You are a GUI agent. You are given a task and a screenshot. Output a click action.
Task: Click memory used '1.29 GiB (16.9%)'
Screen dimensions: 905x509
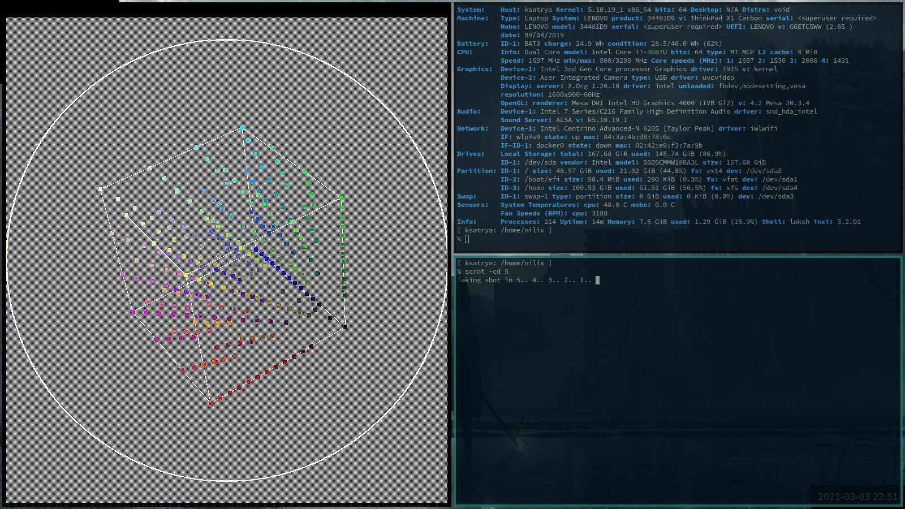[x=726, y=222]
